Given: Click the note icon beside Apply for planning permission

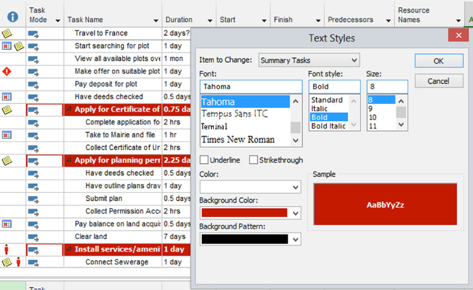Looking at the screenshot, I should click(7, 160).
